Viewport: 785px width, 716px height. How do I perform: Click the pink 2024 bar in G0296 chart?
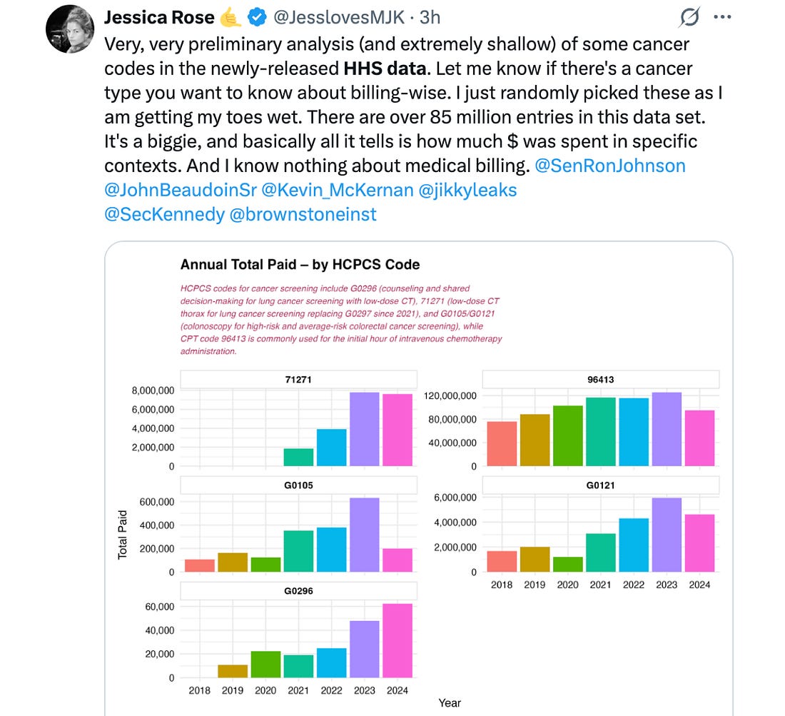(397, 640)
